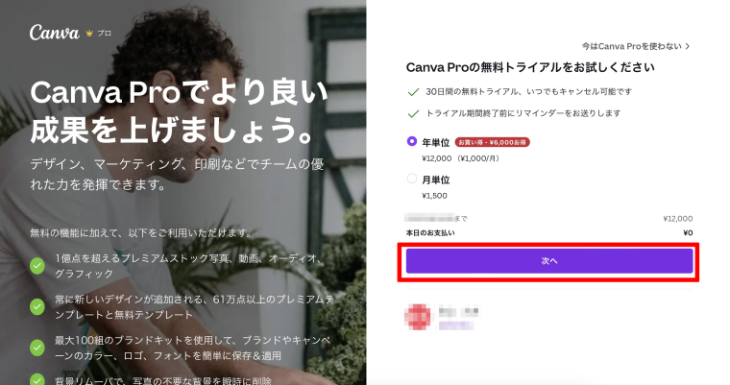The height and width of the screenshot is (385, 730).
Task: Click checkmark next to 30日間の無料トライアル
Action: click(413, 92)
